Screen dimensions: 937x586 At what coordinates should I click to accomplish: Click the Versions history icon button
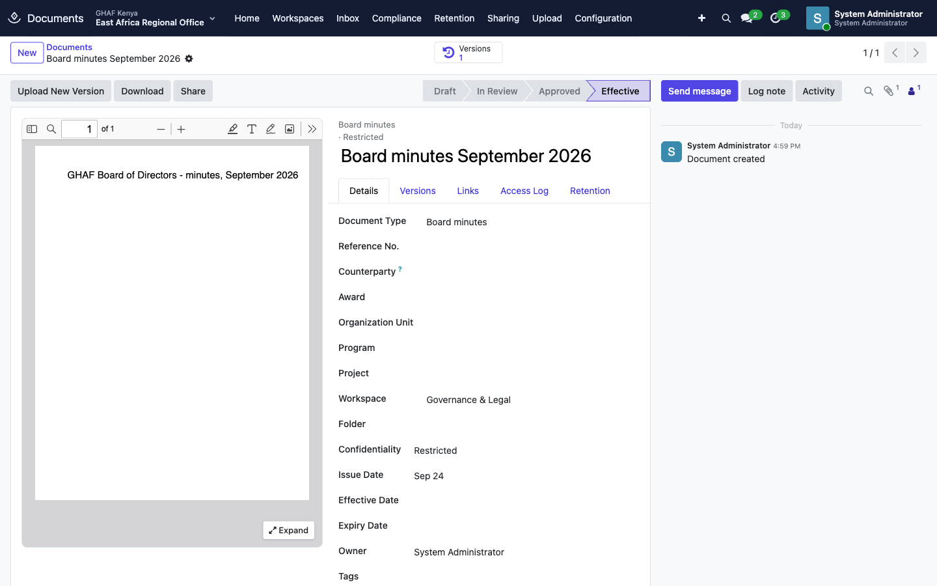coord(468,53)
